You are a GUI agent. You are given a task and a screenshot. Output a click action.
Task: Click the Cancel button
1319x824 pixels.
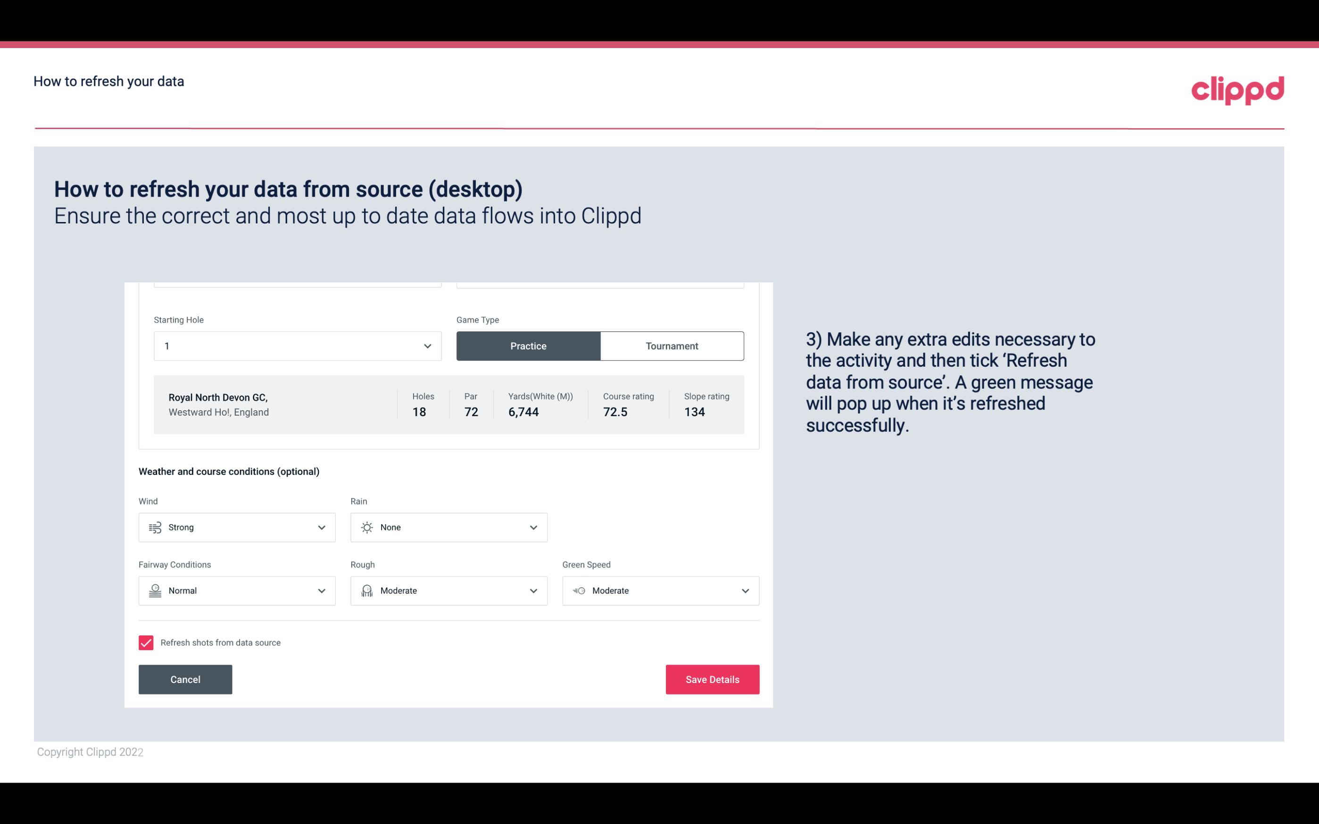click(x=185, y=679)
